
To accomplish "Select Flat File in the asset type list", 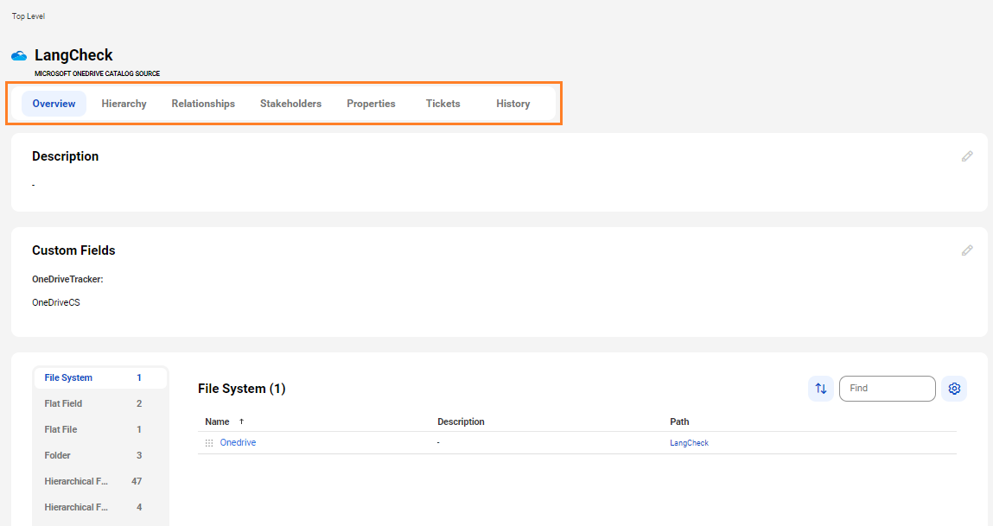I will point(100,430).
